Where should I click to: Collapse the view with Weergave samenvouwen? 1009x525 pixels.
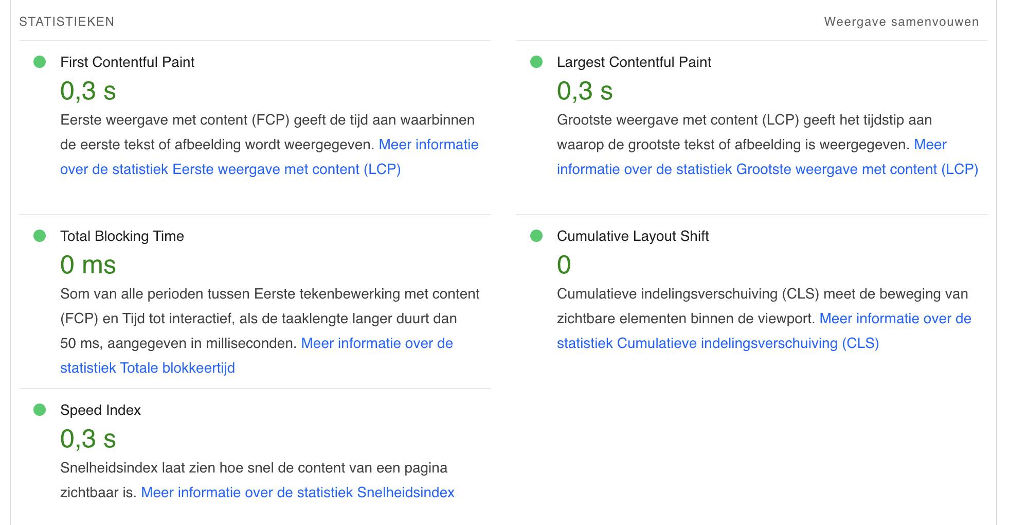click(x=901, y=22)
